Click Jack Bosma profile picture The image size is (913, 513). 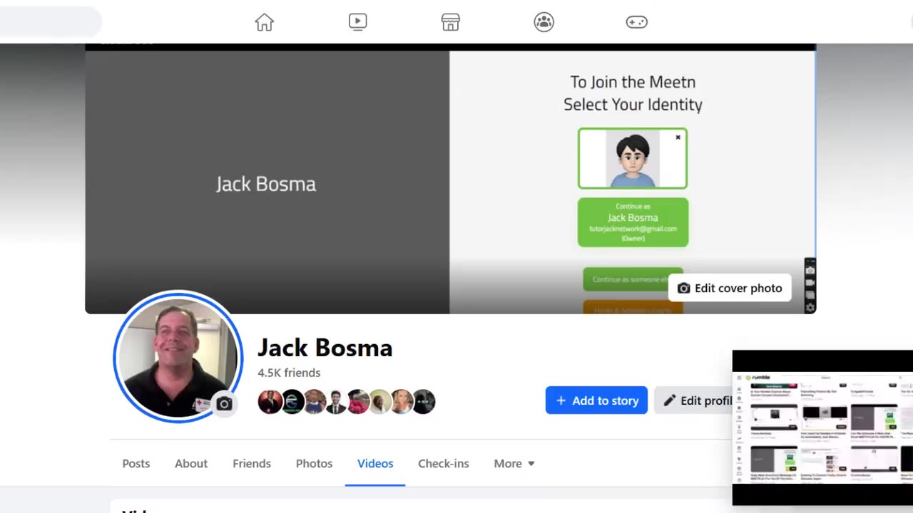click(x=178, y=356)
